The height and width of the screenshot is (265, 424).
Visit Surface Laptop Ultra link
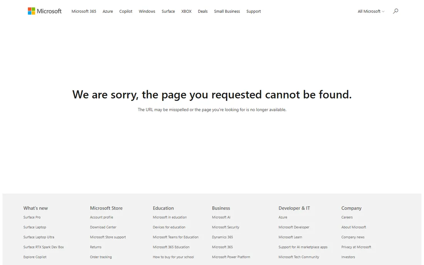pos(39,237)
